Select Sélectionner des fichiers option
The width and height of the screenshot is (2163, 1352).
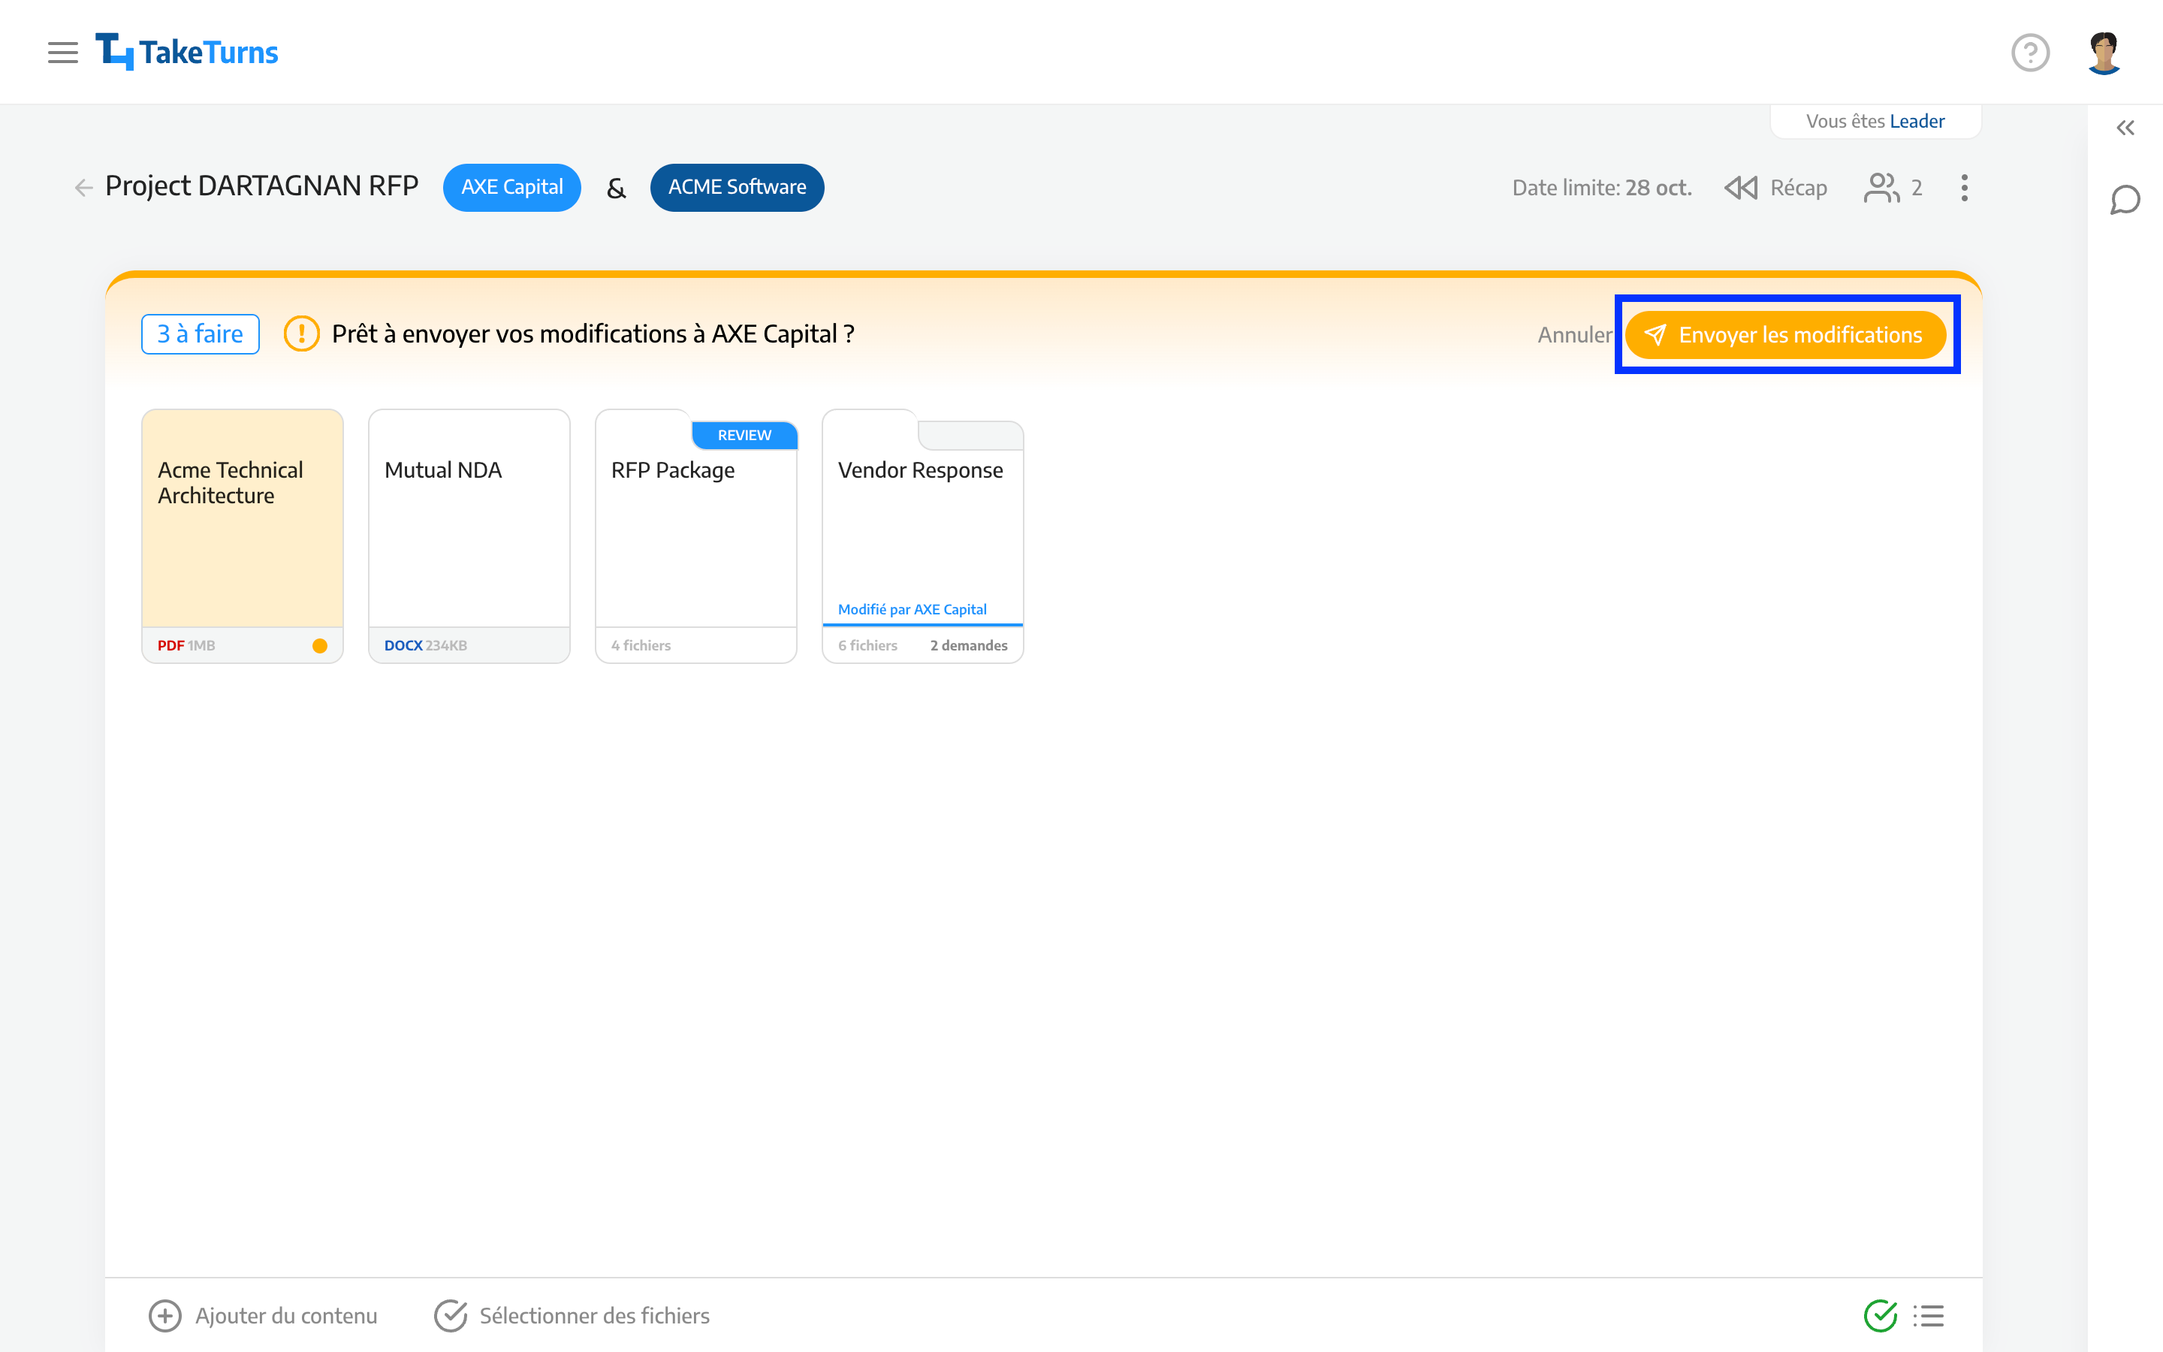point(595,1316)
